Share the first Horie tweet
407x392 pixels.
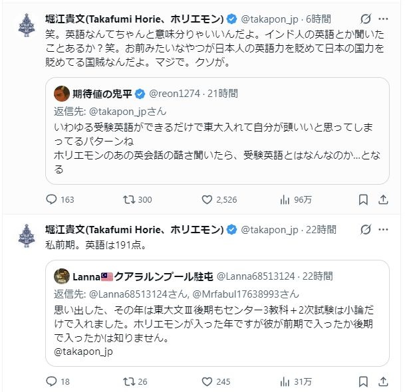pyautogui.click(x=384, y=199)
